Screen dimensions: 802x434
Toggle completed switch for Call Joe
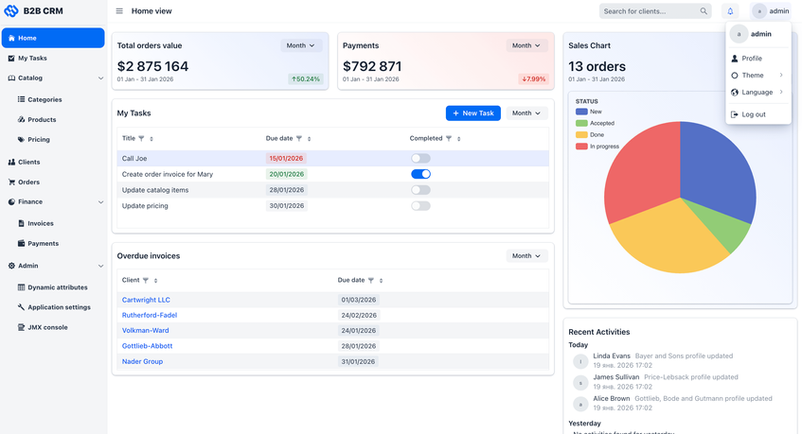tap(420, 159)
